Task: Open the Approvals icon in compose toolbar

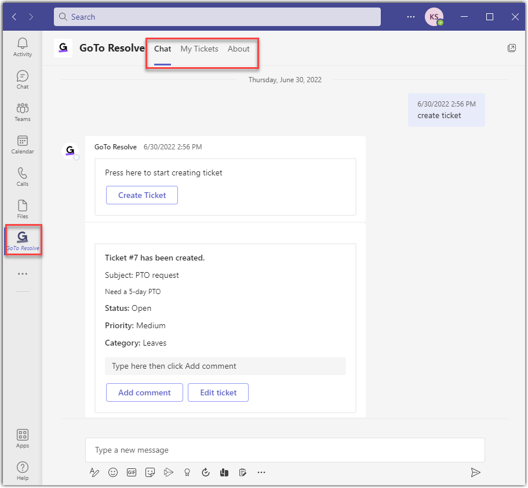Action: 205,472
